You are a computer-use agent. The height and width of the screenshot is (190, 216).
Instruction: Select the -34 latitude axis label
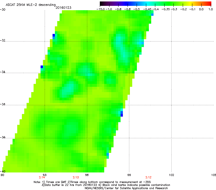[x=3, y=72]
